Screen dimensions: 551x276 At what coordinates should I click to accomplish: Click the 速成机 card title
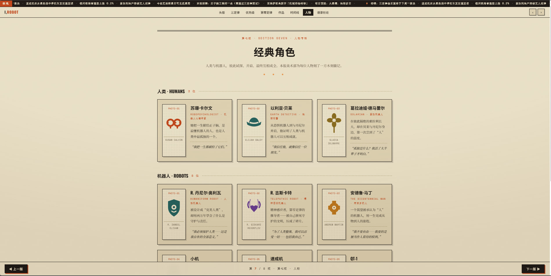[x=277, y=259]
